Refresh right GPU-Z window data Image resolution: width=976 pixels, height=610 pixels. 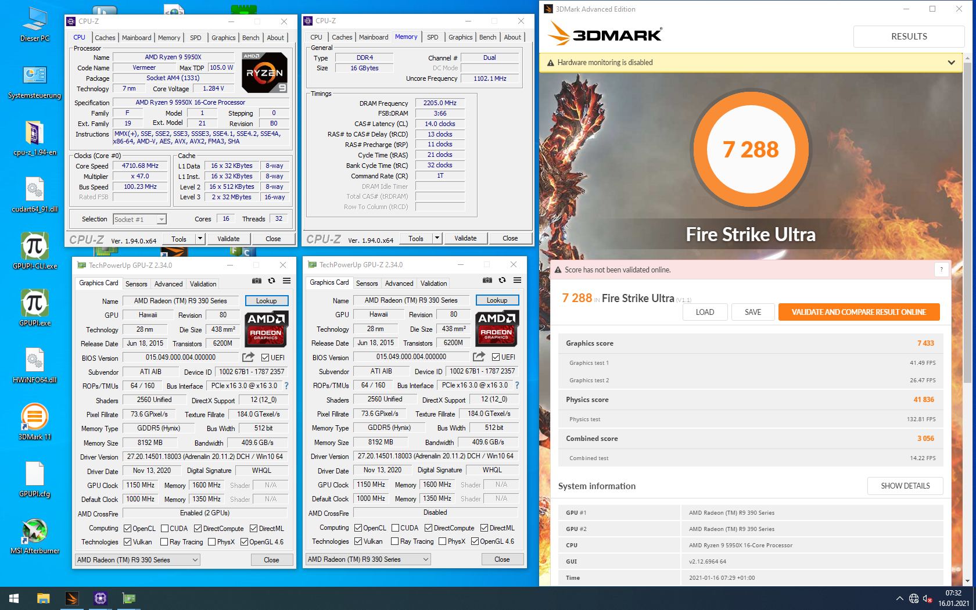[x=502, y=280]
